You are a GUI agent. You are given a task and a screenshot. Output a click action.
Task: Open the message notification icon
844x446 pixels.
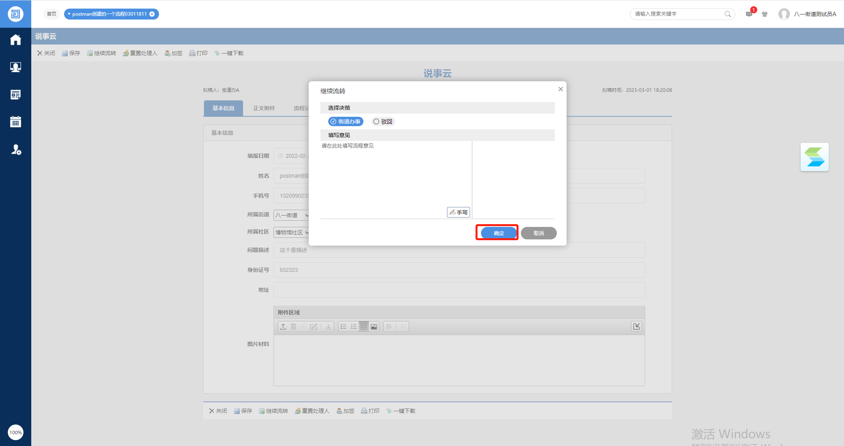pyautogui.click(x=749, y=14)
